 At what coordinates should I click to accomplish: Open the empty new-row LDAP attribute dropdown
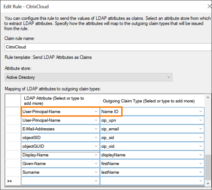(96, 181)
